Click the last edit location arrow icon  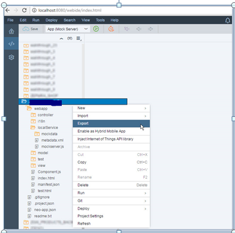pos(127,29)
